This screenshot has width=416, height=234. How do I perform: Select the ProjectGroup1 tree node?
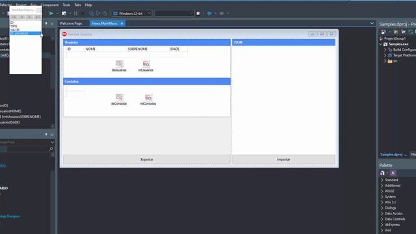point(395,38)
